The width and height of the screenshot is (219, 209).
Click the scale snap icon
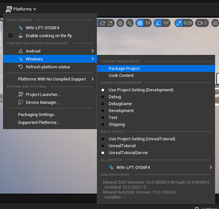[179, 23]
